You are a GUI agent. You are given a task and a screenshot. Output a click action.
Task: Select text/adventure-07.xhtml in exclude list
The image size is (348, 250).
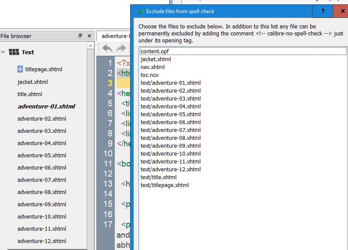[x=243, y=130]
